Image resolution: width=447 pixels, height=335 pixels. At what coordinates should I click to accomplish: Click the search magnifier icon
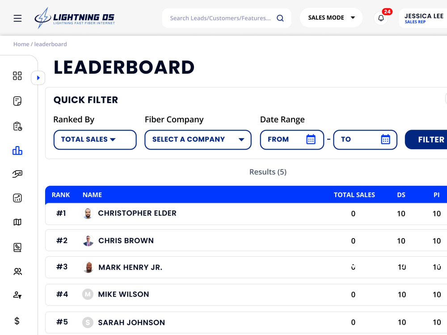(x=280, y=18)
